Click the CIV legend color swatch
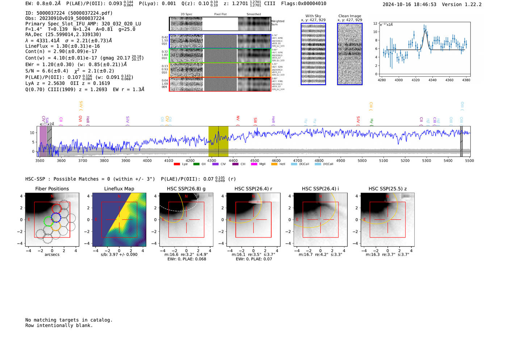The height and width of the screenshot is (345, 507). click(x=215, y=164)
